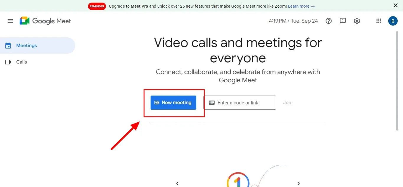
Task: Focus the Enter a code or link field
Action: click(x=240, y=103)
